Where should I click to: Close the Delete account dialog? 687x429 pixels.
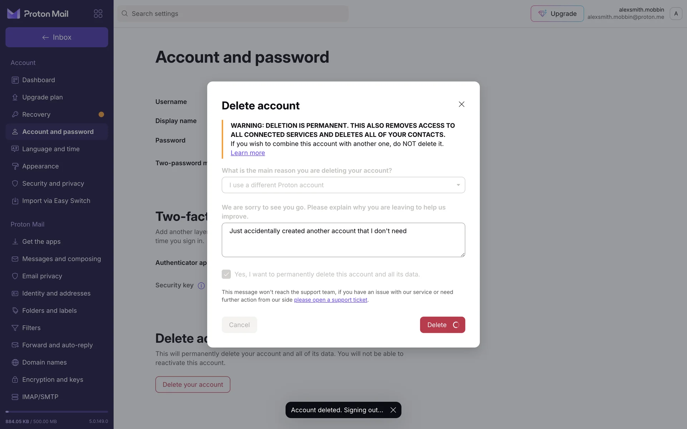click(x=462, y=104)
